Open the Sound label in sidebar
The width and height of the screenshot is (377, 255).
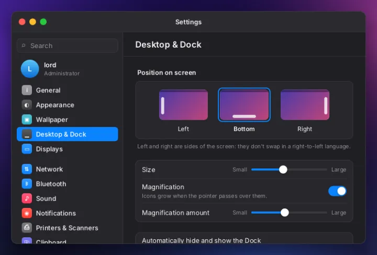click(x=46, y=199)
